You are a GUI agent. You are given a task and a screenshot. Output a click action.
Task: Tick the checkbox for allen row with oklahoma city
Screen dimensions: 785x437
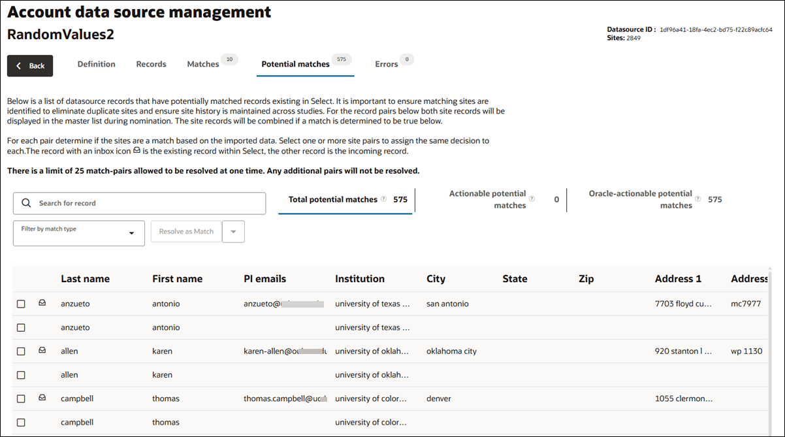tap(21, 351)
